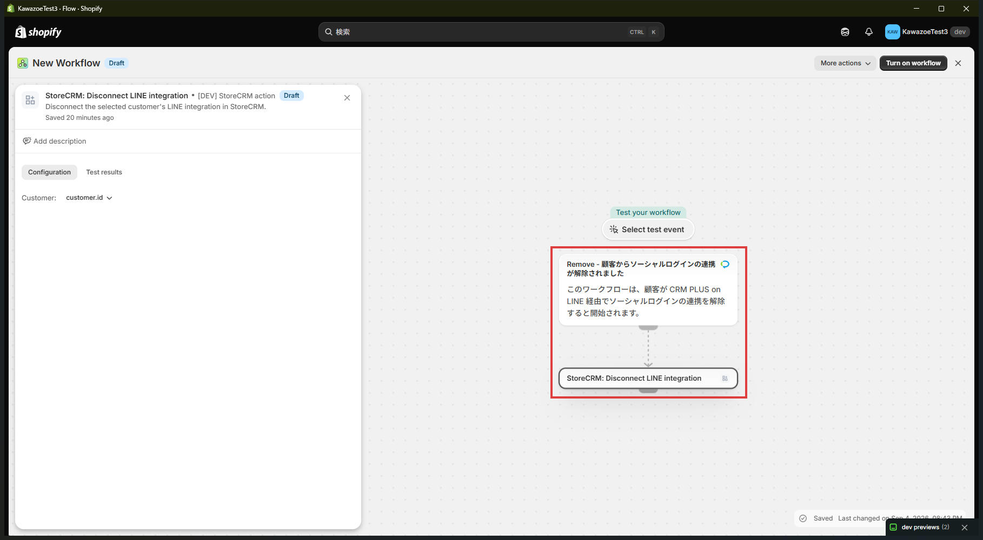Focus the 検索 search field
The height and width of the screenshot is (540, 983).
(x=491, y=32)
